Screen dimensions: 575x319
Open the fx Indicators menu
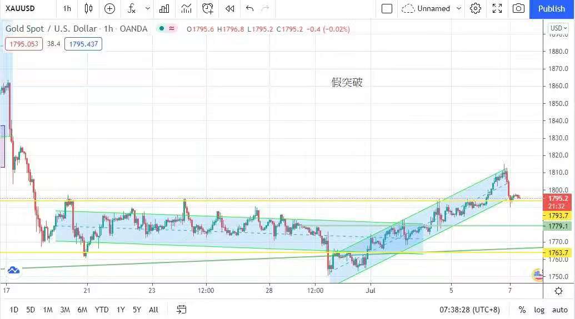click(x=131, y=8)
